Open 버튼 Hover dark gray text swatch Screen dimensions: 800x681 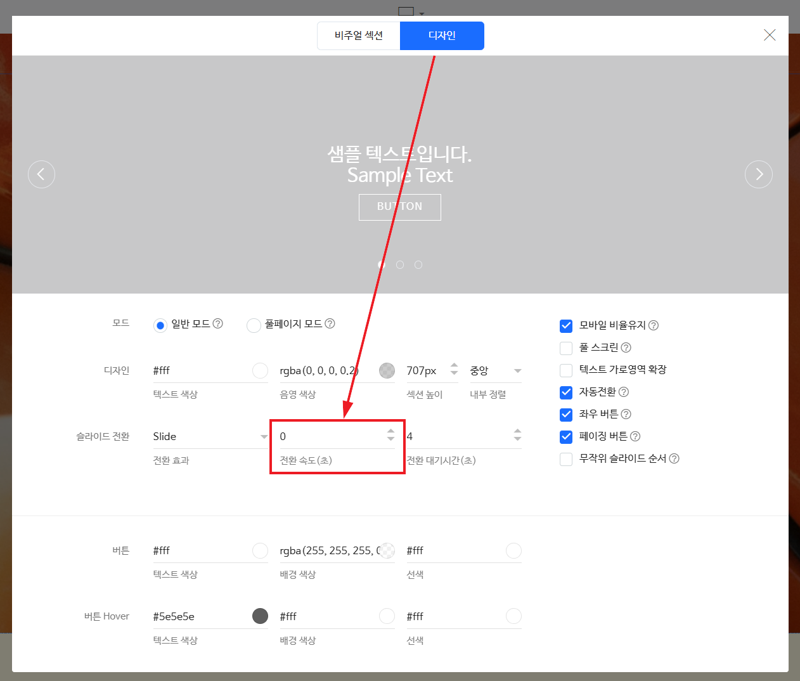pyautogui.click(x=260, y=616)
